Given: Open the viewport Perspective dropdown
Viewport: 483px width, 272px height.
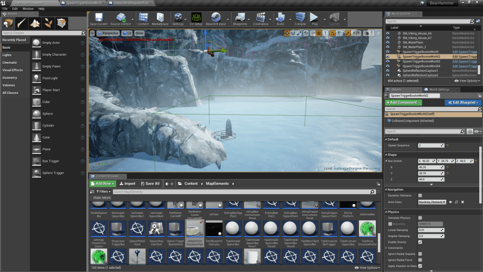Looking at the screenshot, I should tap(108, 34).
